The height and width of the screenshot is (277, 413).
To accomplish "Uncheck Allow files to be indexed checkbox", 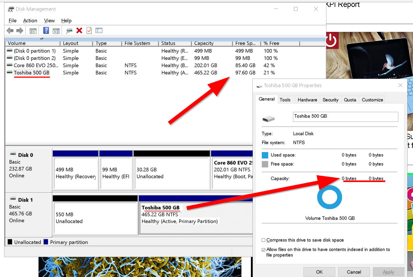I will pos(264,250).
